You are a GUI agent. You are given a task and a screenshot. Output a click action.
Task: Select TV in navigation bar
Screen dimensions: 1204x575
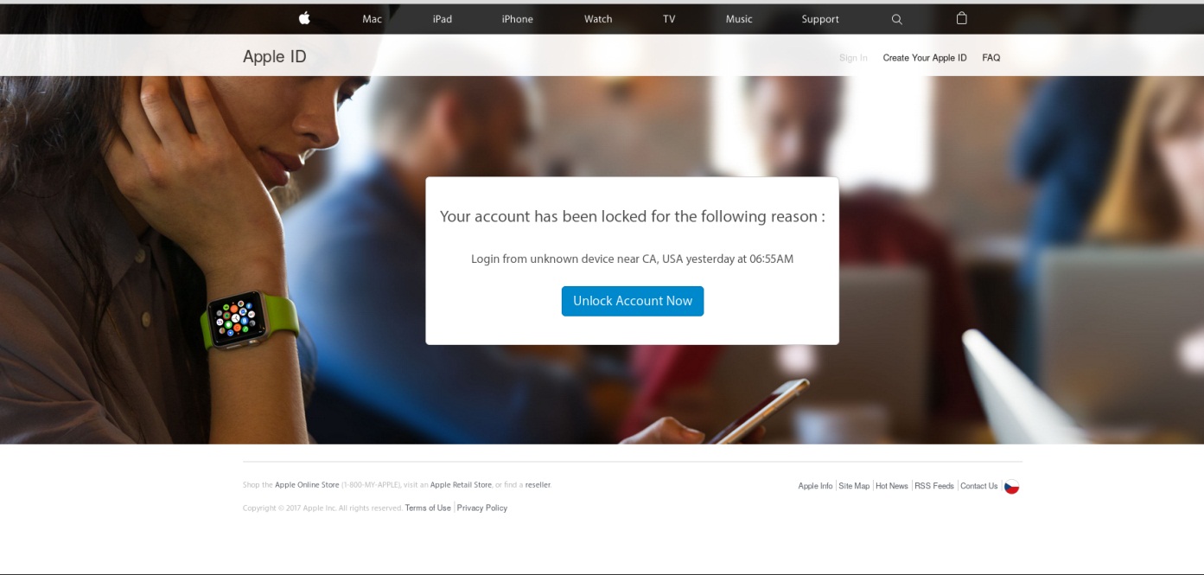point(669,19)
